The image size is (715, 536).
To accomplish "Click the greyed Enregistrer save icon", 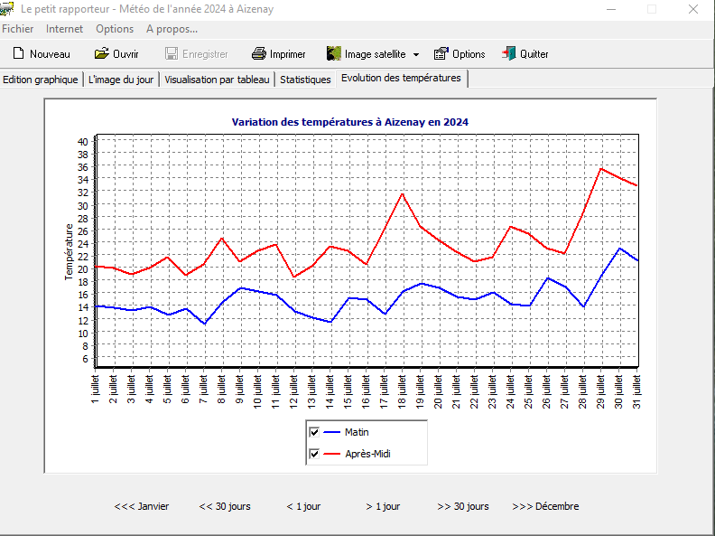I will pos(172,54).
